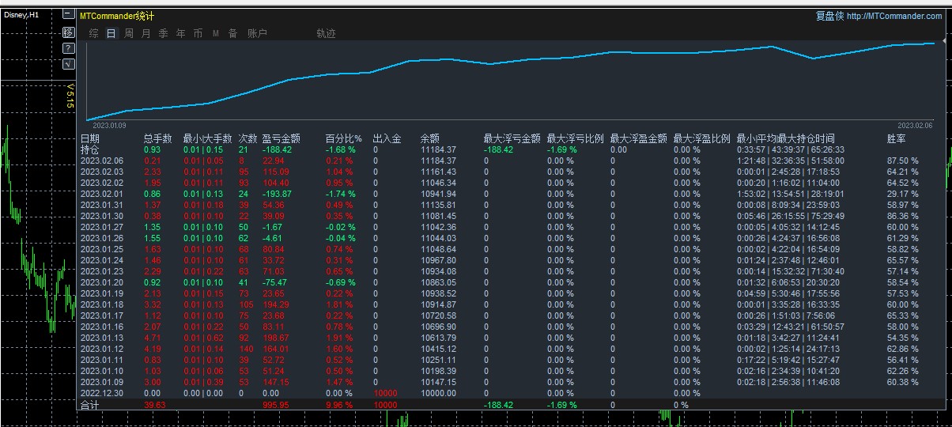Select the 2023.01.27 date row
952x427 pixels.
coord(102,227)
